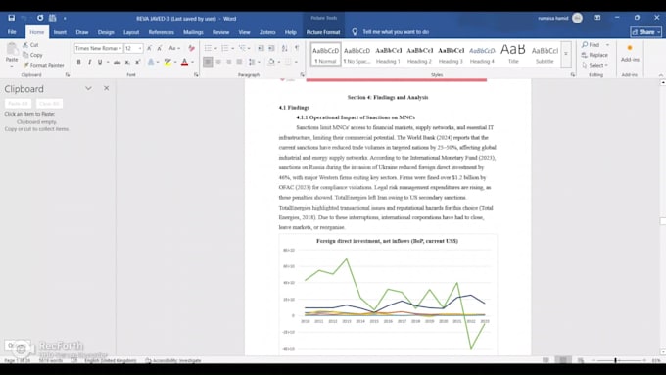The height and width of the screenshot is (375, 666).
Task: Apply superscript formatting
Action: pyautogui.click(x=138, y=62)
